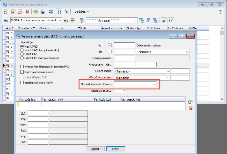227x154 pixels.
Task: Check Apstiprināt katru kartīti
Action: pos(22,83)
